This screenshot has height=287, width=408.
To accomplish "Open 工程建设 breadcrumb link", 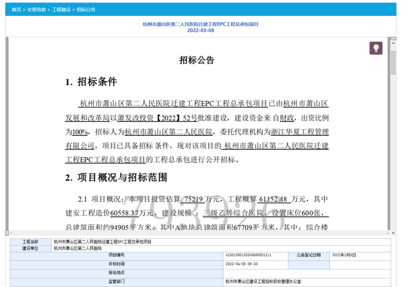I will click(x=61, y=10).
